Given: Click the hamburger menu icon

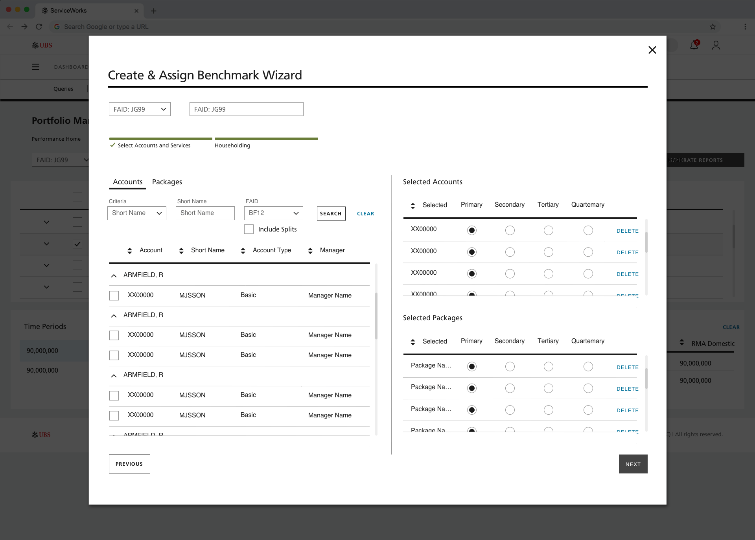Looking at the screenshot, I should [x=36, y=67].
